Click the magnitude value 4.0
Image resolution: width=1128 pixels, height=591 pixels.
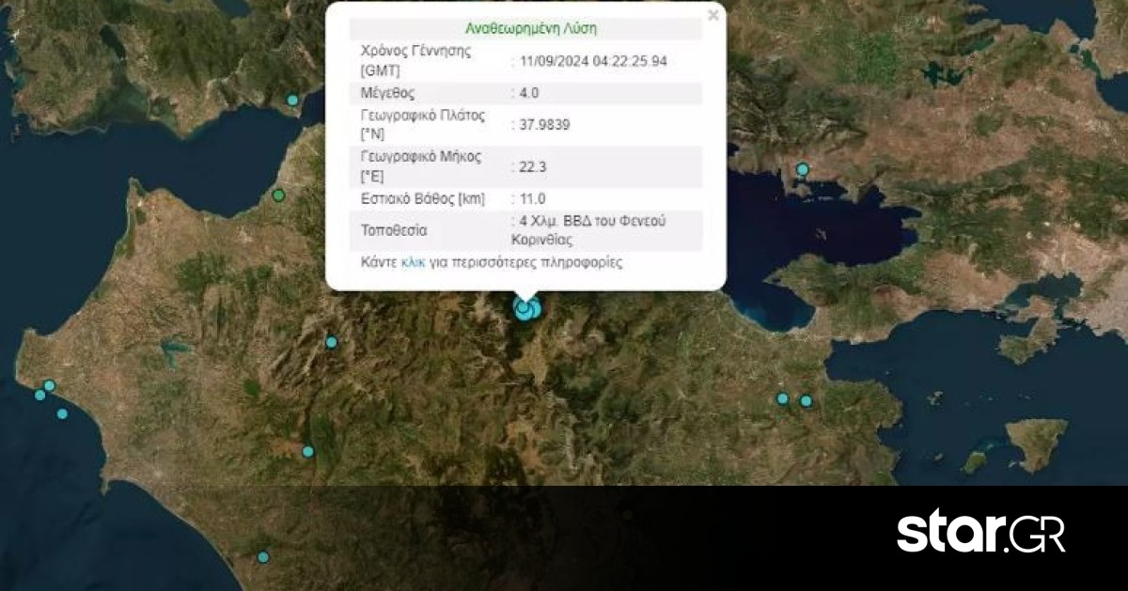(529, 93)
